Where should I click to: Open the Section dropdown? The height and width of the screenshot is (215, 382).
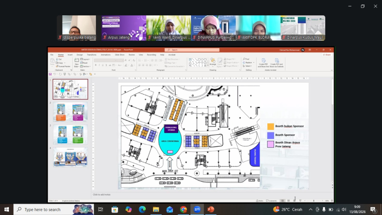(x=86, y=66)
